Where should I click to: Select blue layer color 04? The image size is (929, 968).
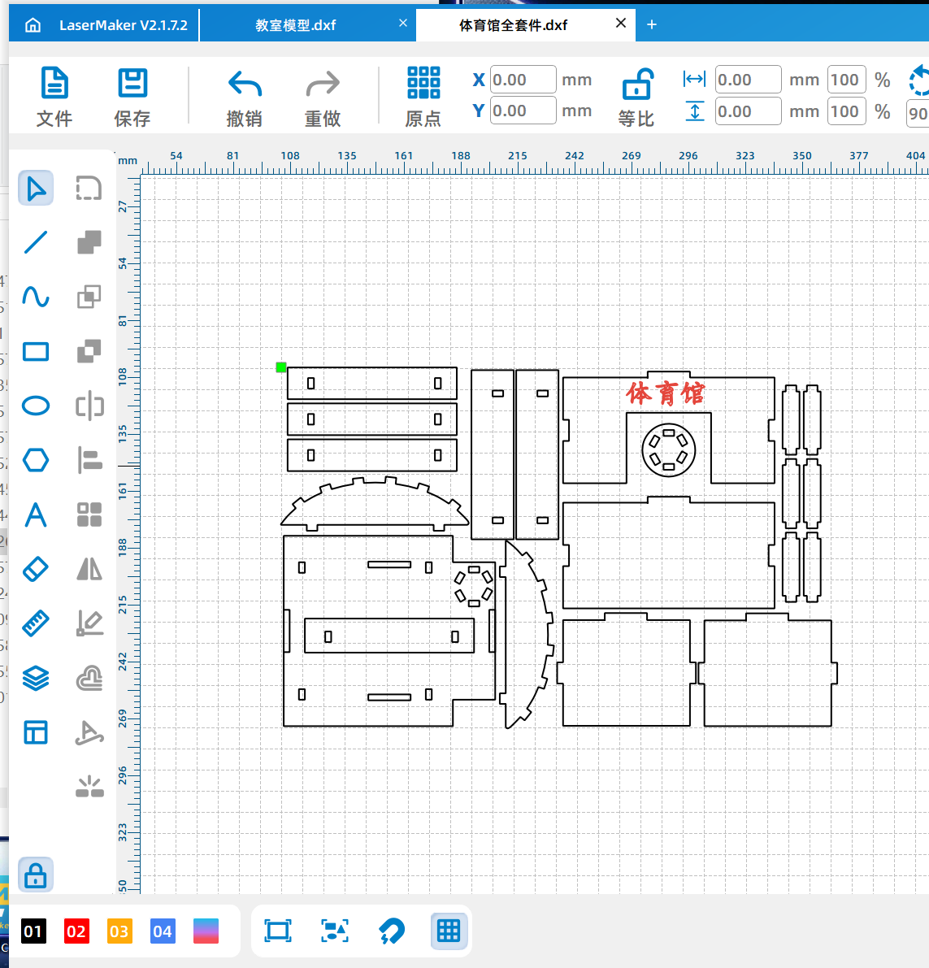point(163,931)
